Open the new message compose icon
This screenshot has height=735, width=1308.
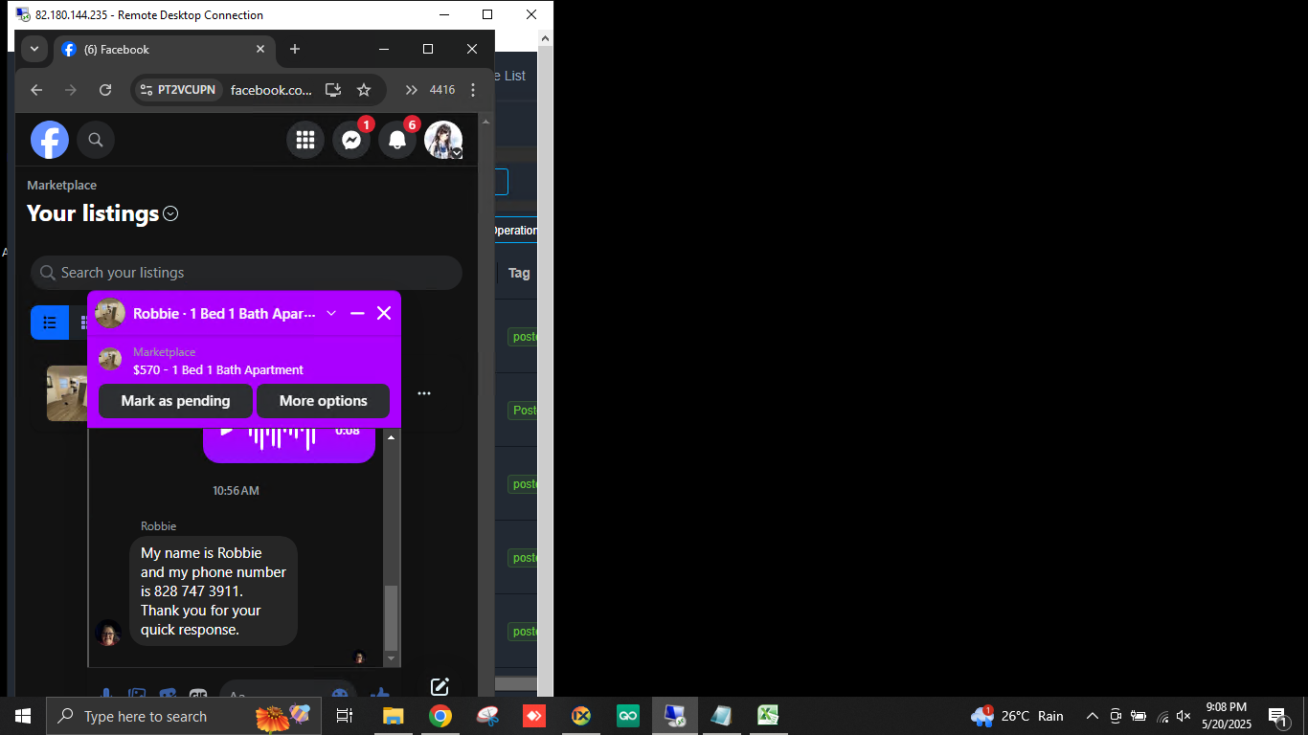coord(440,686)
